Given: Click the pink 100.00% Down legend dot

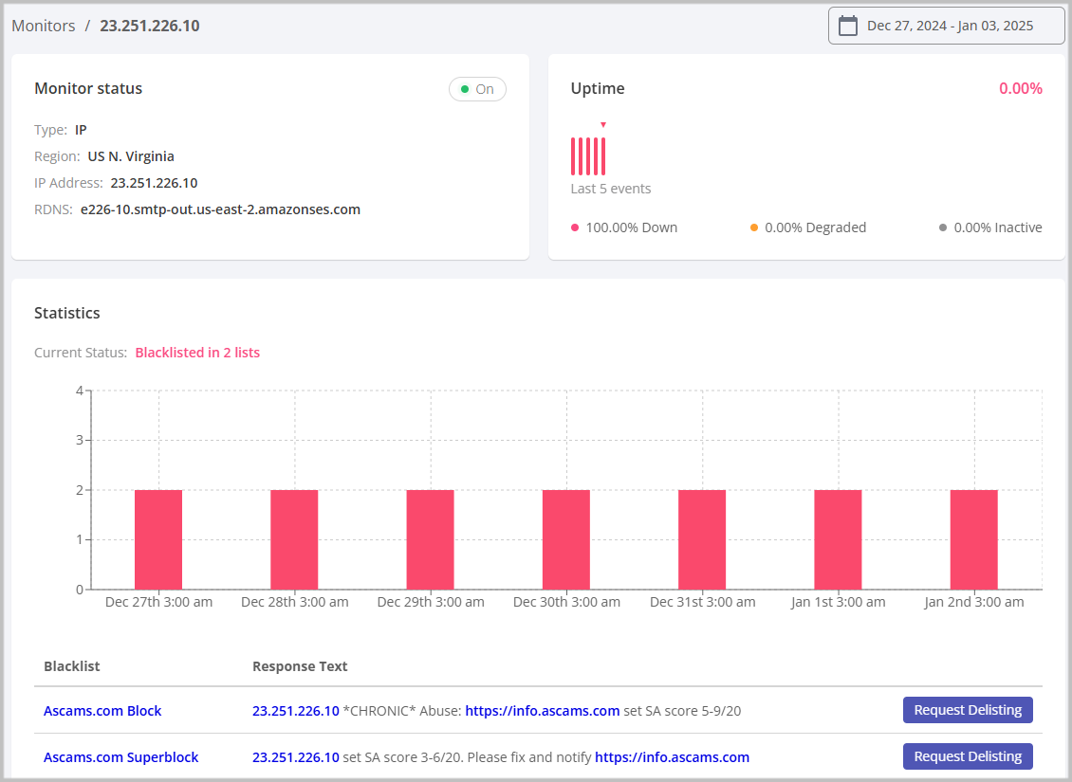Looking at the screenshot, I should (x=574, y=227).
